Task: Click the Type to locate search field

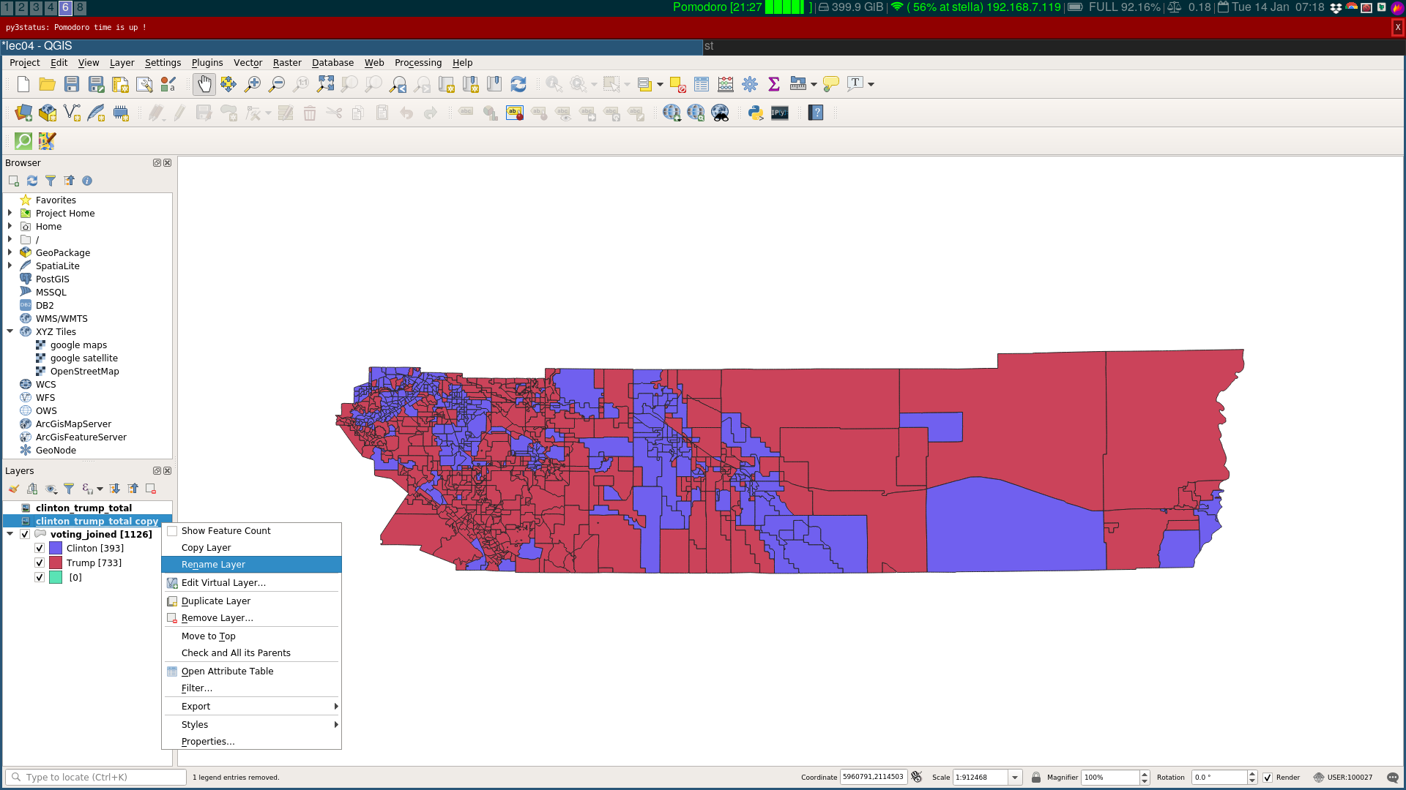Action: (103, 777)
